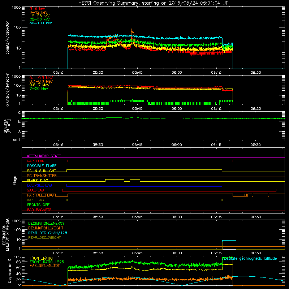
Task: Pick the SC_TRANSMITTER label
Action: click(42, 176)
